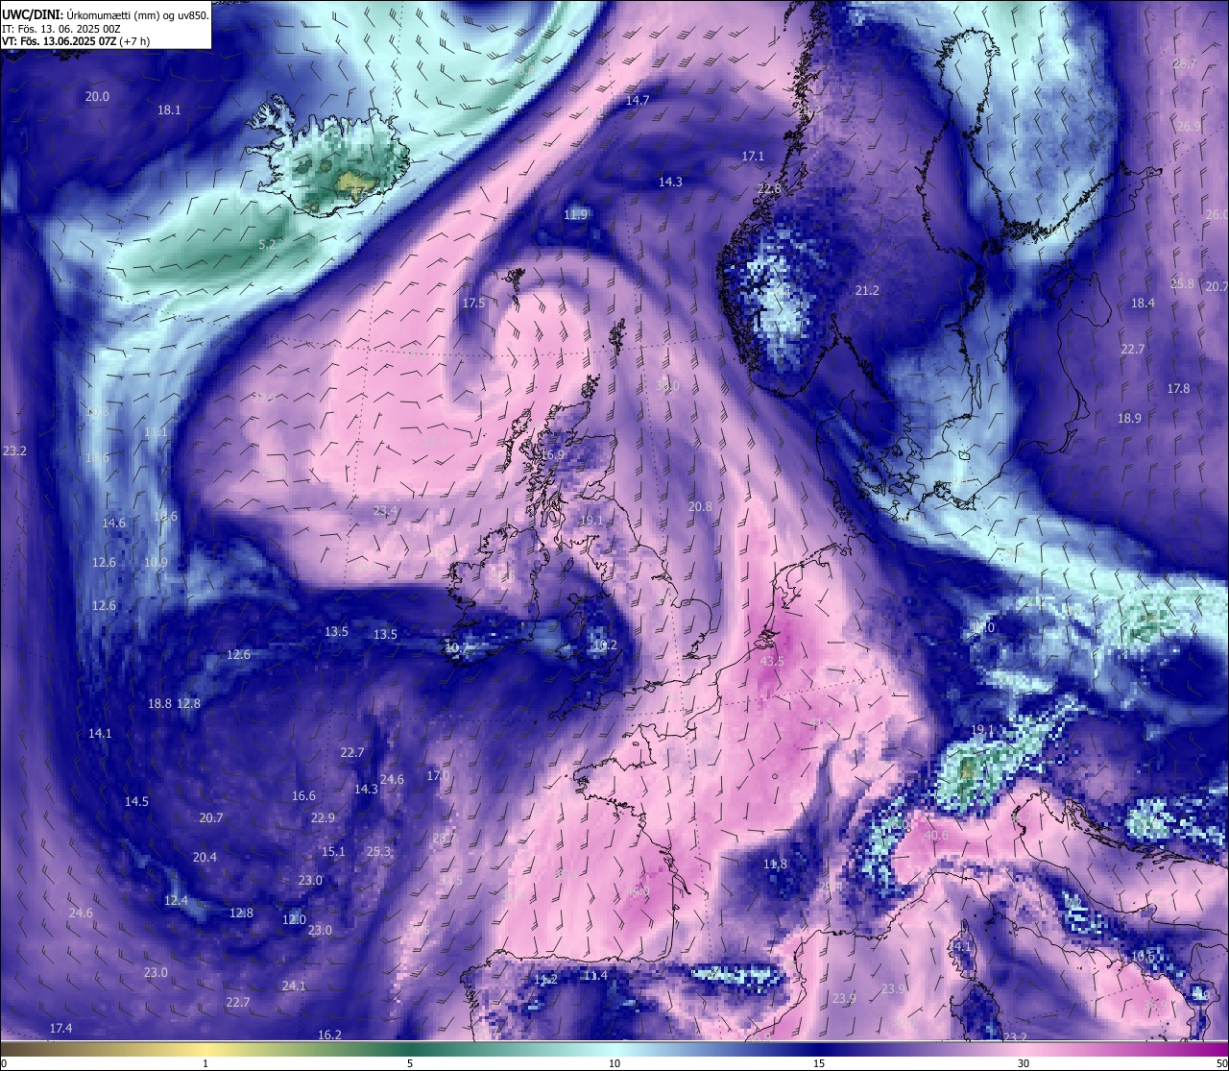The width and height of the screenshot is (1229, 1071).
Task: Click the 22.9 map value
Action: click(323, 818)
